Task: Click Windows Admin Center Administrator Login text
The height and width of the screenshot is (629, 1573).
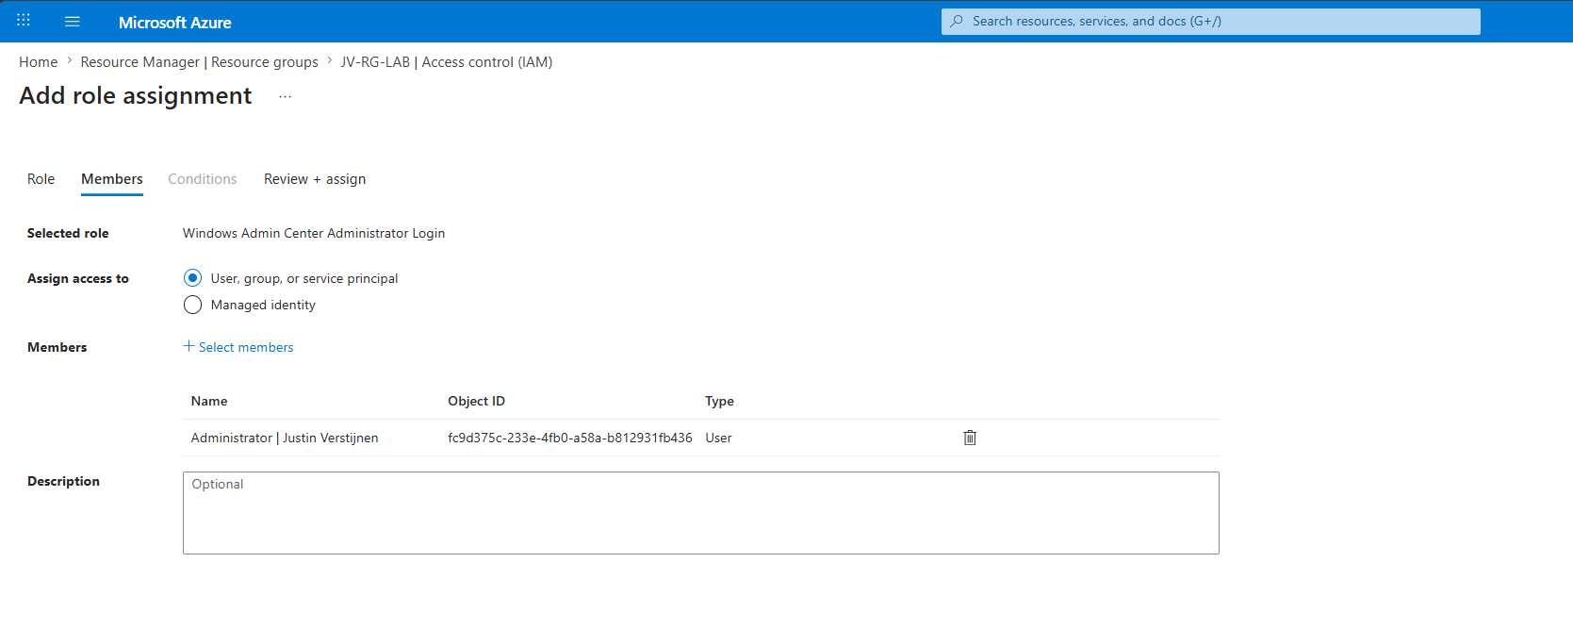Action: pyautogui.click(x=314, y=233)
